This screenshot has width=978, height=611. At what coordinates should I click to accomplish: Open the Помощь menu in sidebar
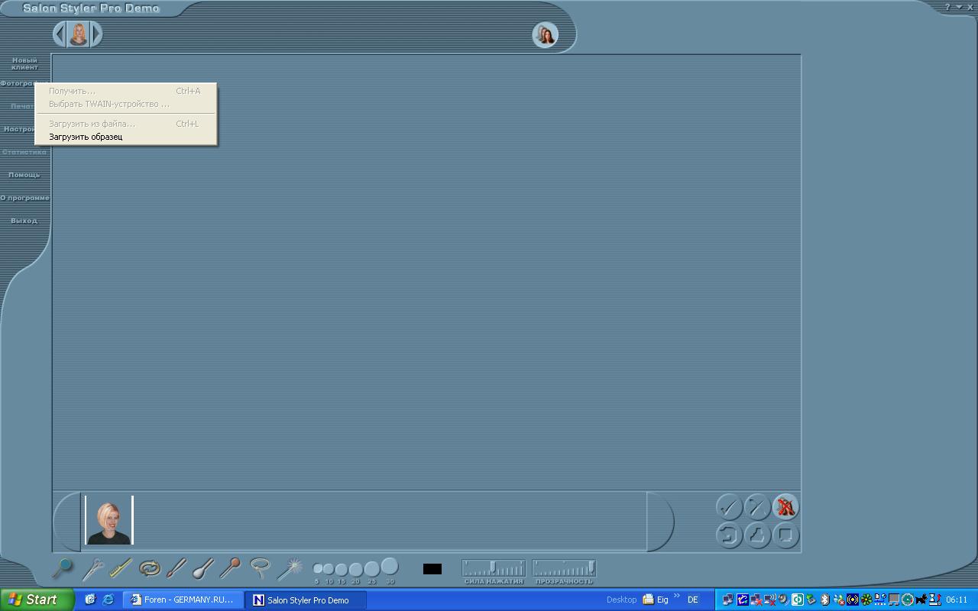tap(24, 175)
